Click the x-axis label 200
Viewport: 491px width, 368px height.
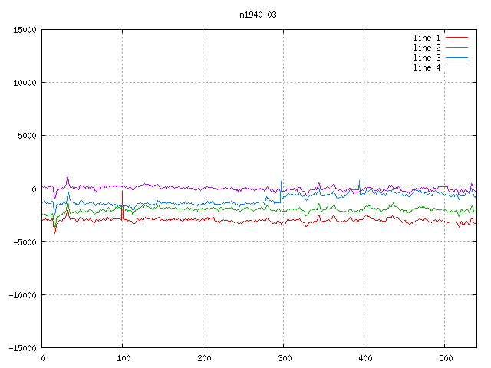pyautogui.click(x=204, y=358)
